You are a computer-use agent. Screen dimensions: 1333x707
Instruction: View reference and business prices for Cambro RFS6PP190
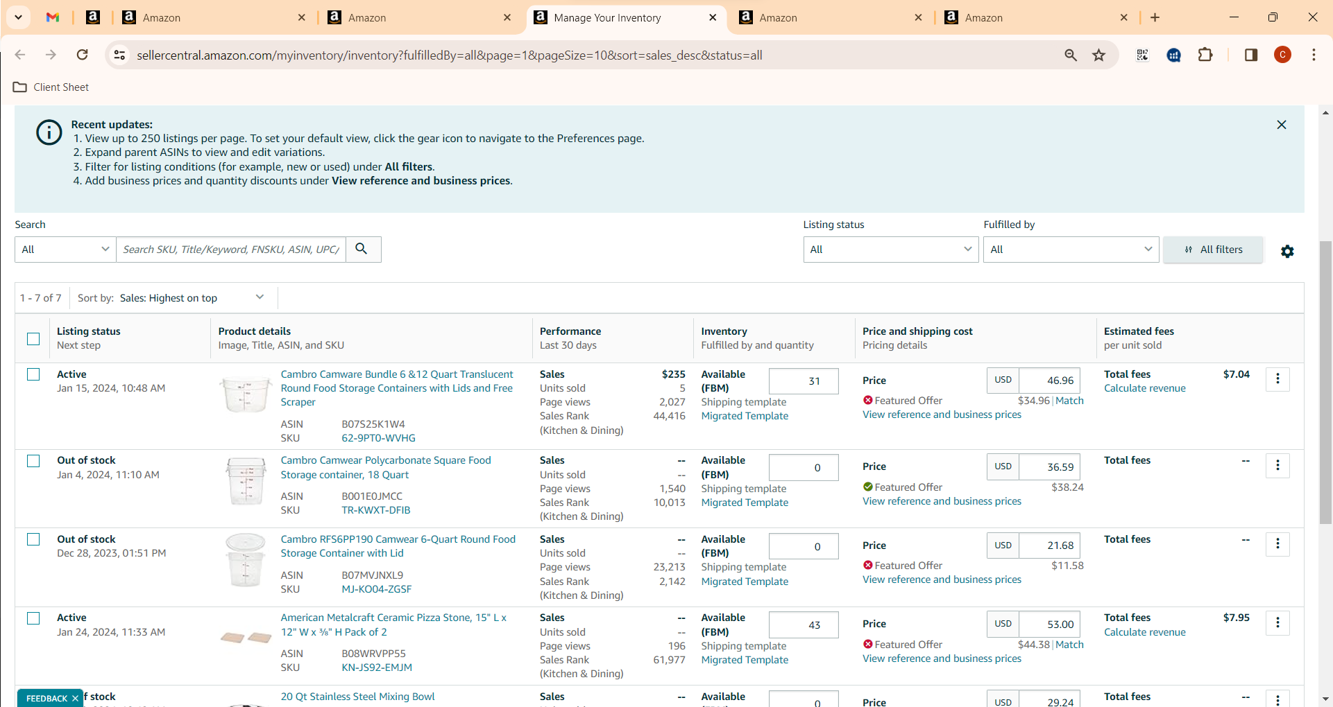click(x=942, y=579)
